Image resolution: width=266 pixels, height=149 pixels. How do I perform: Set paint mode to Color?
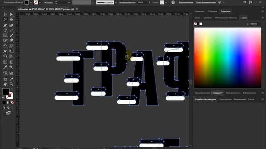pyautogui.click(x=4, y=103)
